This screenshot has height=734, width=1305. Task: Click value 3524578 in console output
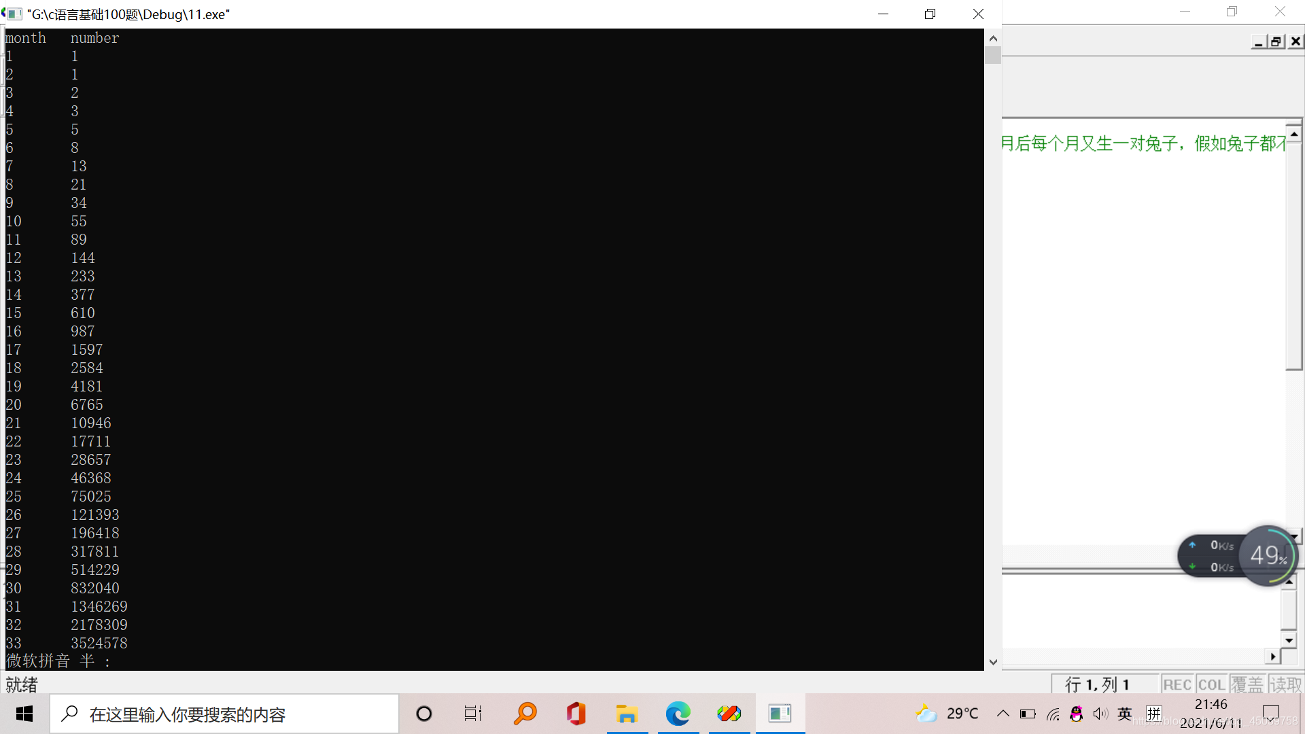pos(99,643)
